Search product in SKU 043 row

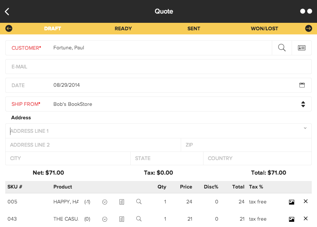click(139, 219)
